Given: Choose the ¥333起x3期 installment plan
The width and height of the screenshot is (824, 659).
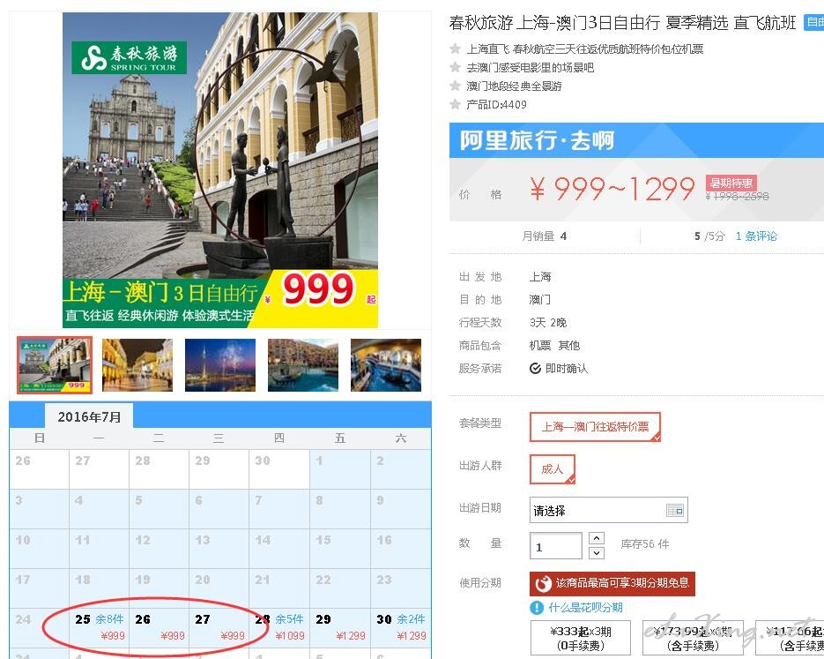Looking at the screenshot, I should [x=581, y=638].
